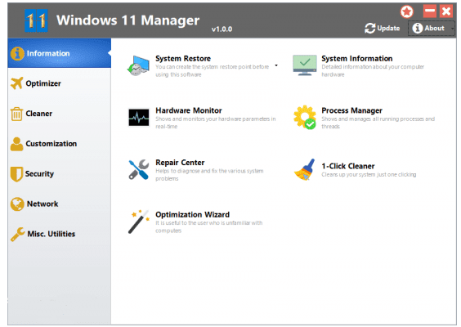This screenshot has height=327, width=461.
Task: Expand the About button dropdown arrow
Action: [453, 29]
